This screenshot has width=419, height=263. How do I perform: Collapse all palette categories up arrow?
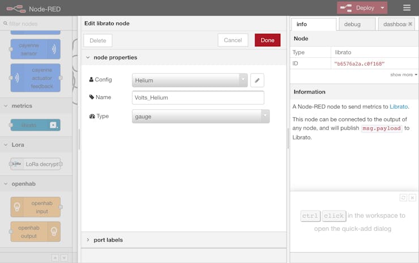coord(55,258)
